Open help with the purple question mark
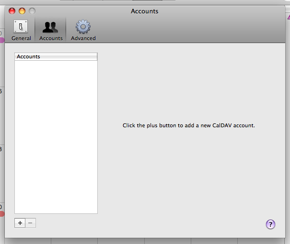The image size is (290, 244). tap(270, 224)
